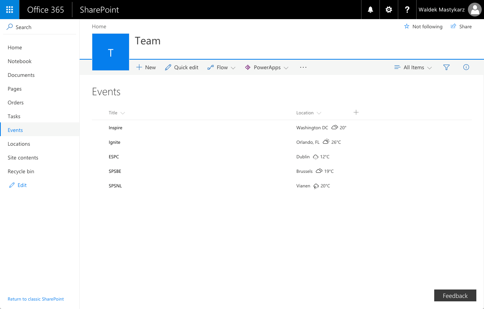Open the All Items view dropdown
The image size is (484, 309).
pos(414,67)
